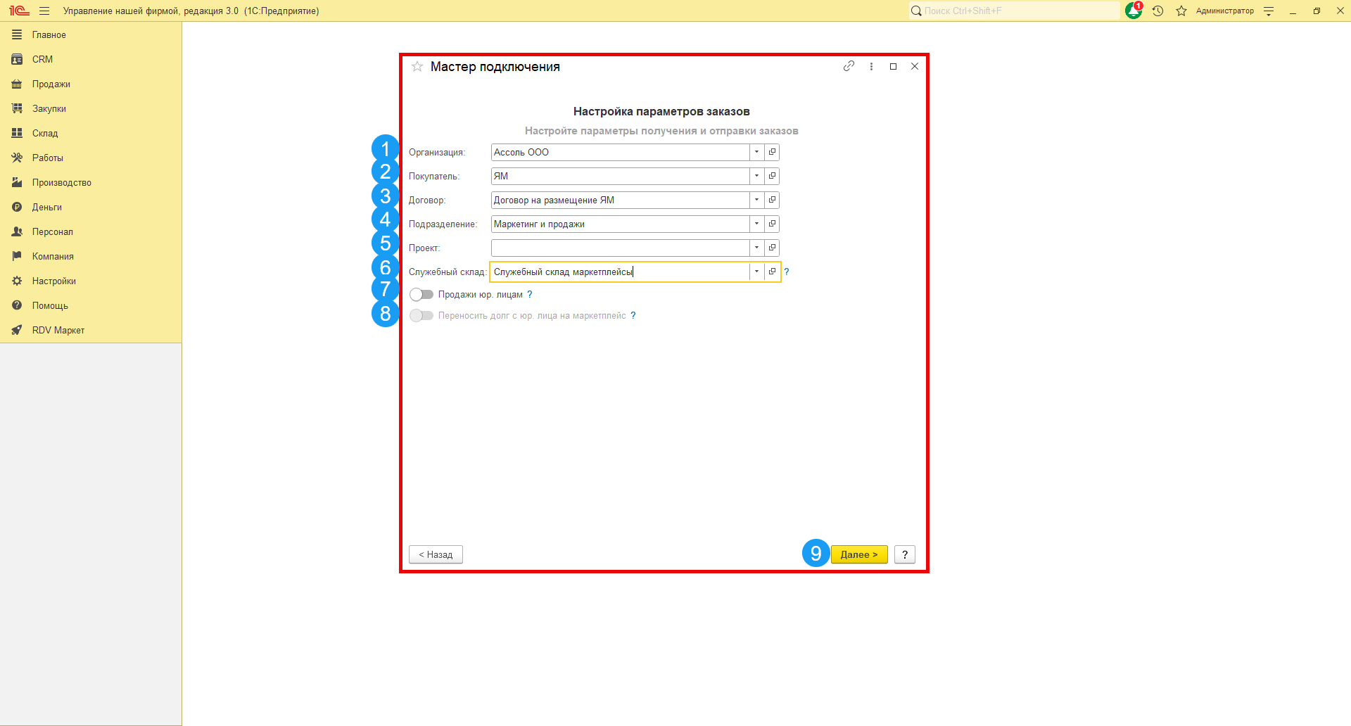Expand the Организация dropdown list
1351x726 pixels.
click(x=757, y=152)
